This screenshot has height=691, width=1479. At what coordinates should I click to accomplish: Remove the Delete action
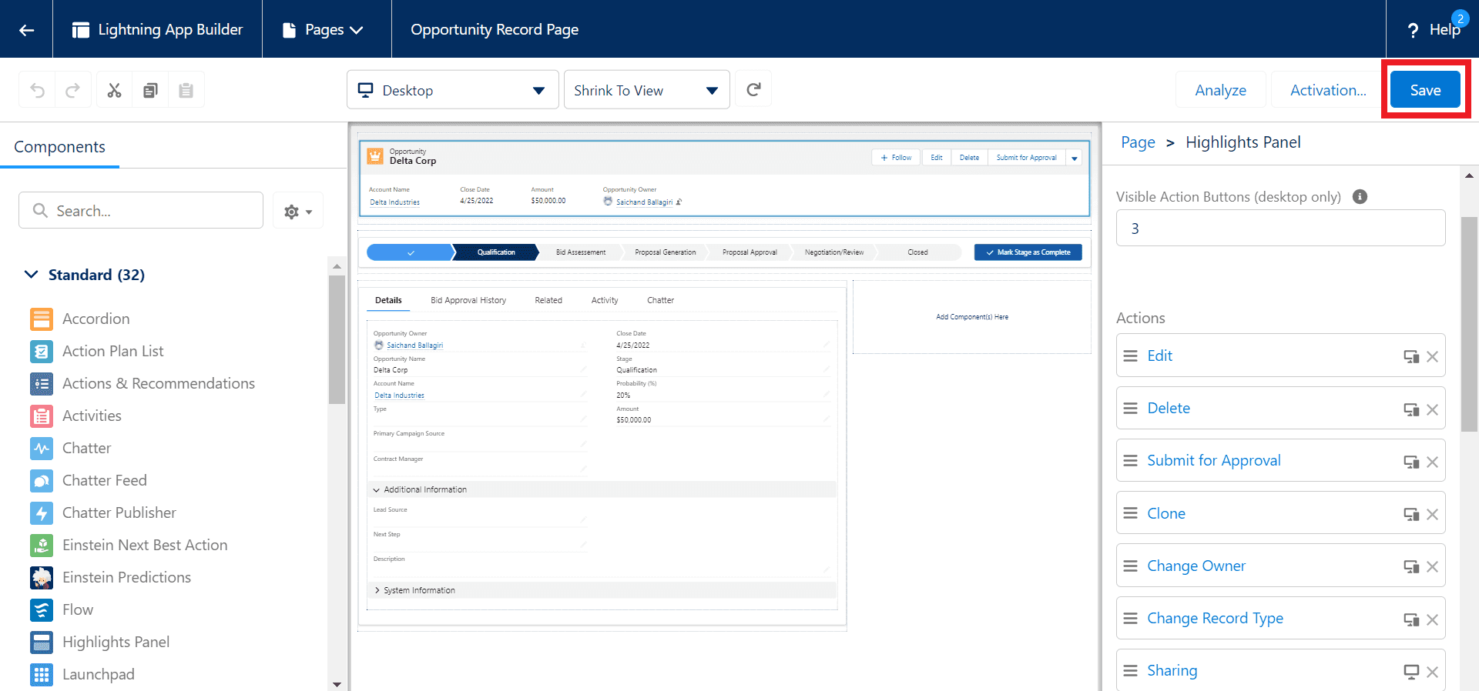pyautogui.click(x=1432, y=409)
